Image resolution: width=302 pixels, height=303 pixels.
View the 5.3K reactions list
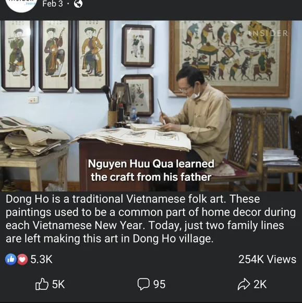41,259
